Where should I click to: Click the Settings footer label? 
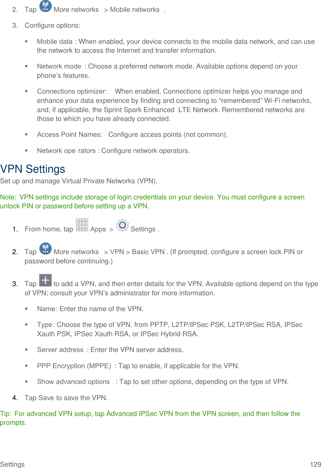(12, 464)
